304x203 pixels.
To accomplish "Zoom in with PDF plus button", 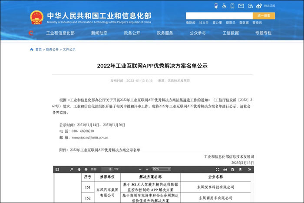I will 147,170.
